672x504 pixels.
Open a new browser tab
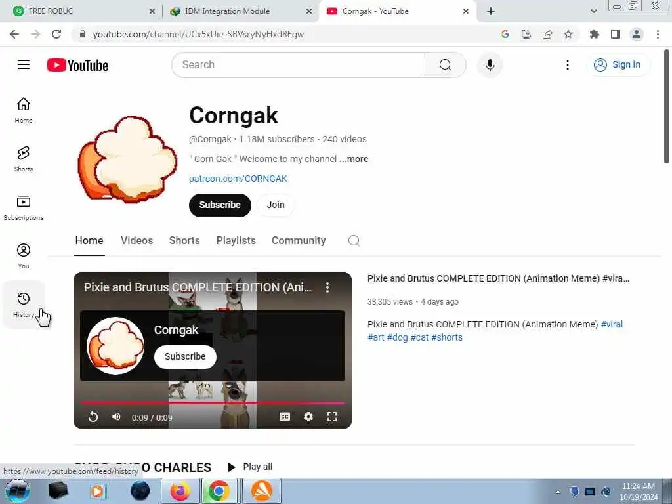click(491, 11)
